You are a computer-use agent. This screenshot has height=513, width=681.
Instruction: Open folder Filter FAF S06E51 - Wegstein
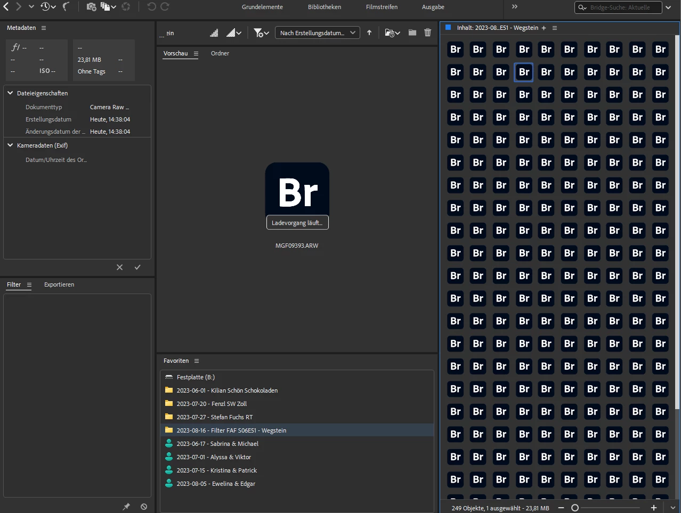(297, 430)
